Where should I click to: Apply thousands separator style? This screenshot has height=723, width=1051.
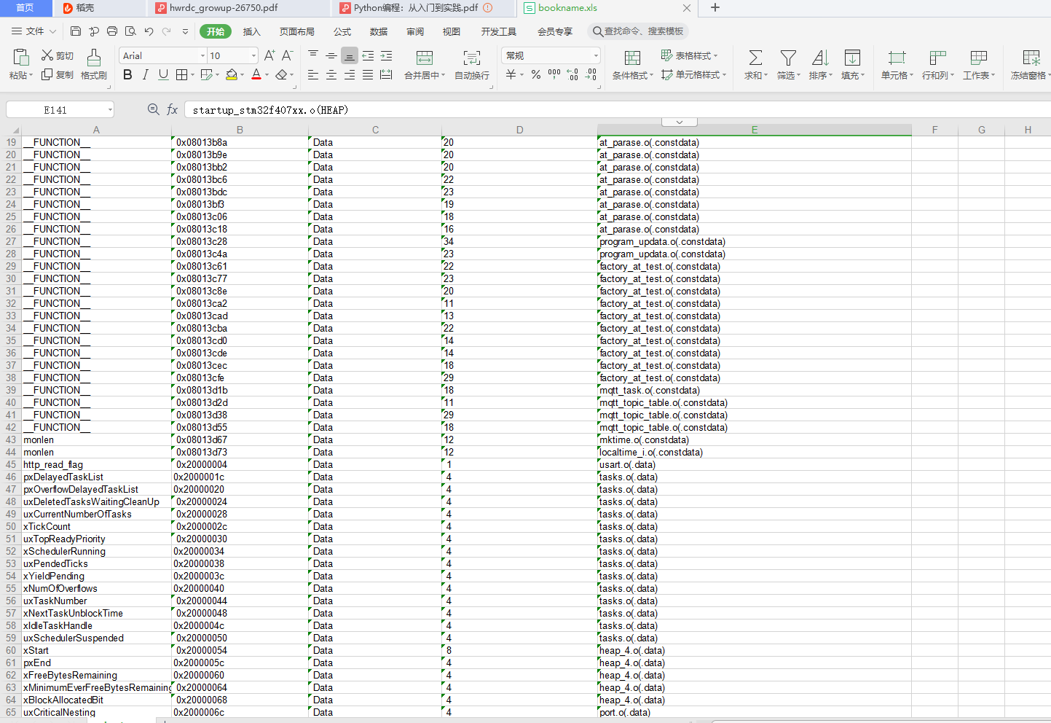click(x=554, y=74)
